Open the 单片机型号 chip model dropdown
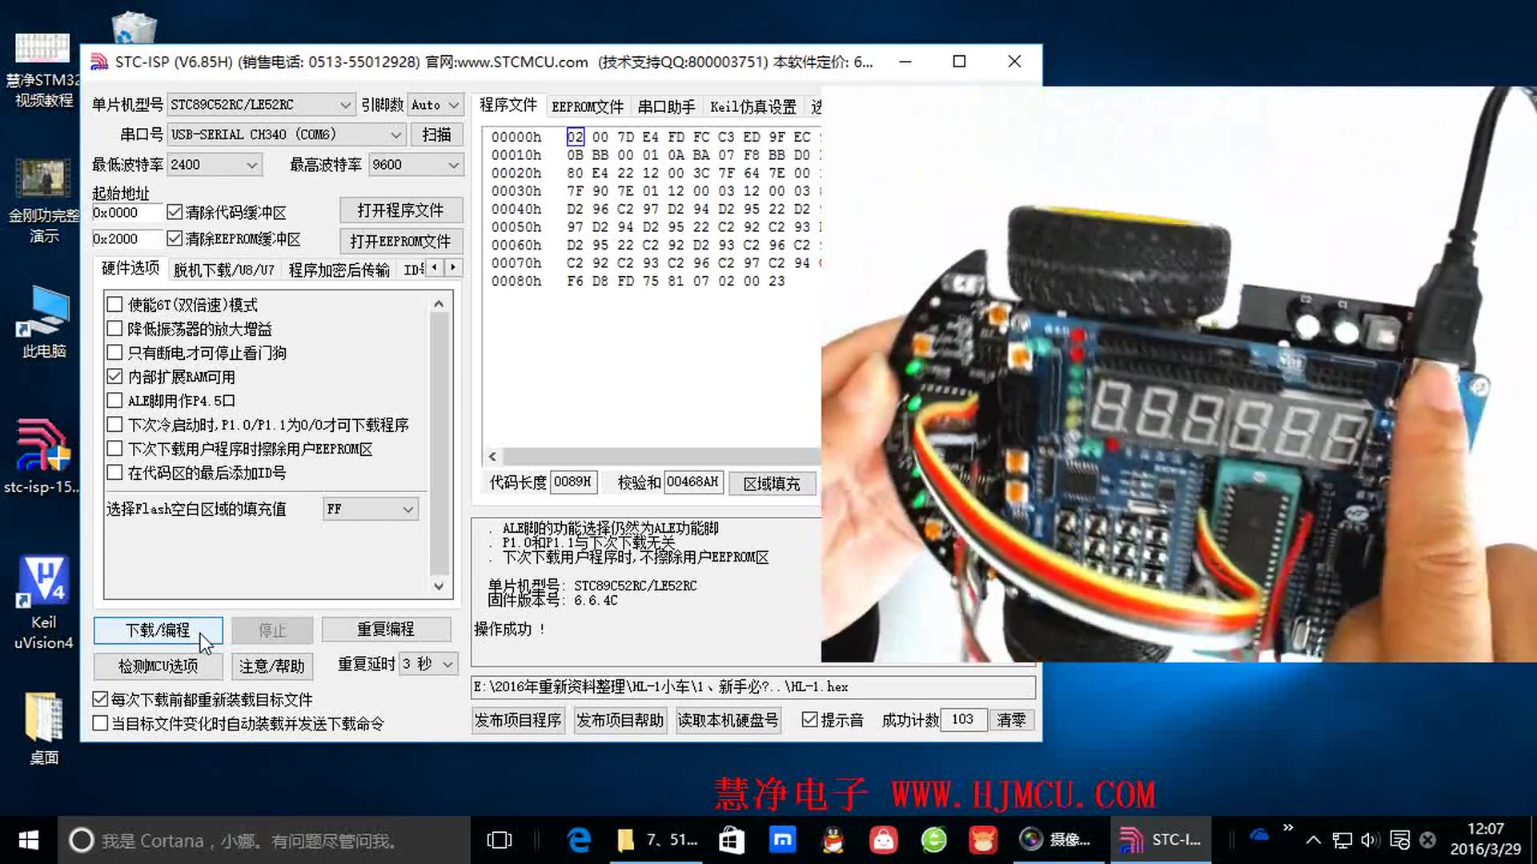This screenshot has width=1537, height=864. click(344, 104)
